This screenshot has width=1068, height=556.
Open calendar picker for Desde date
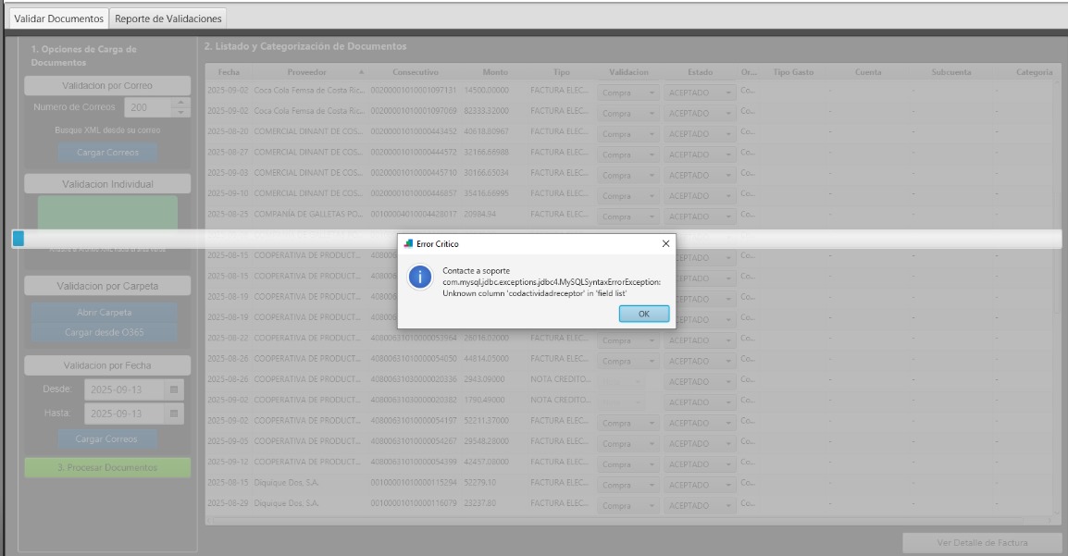[174, 389]
